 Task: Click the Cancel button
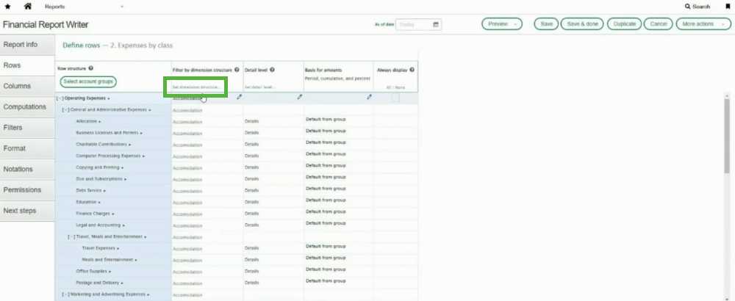click(x=658, y=24)
